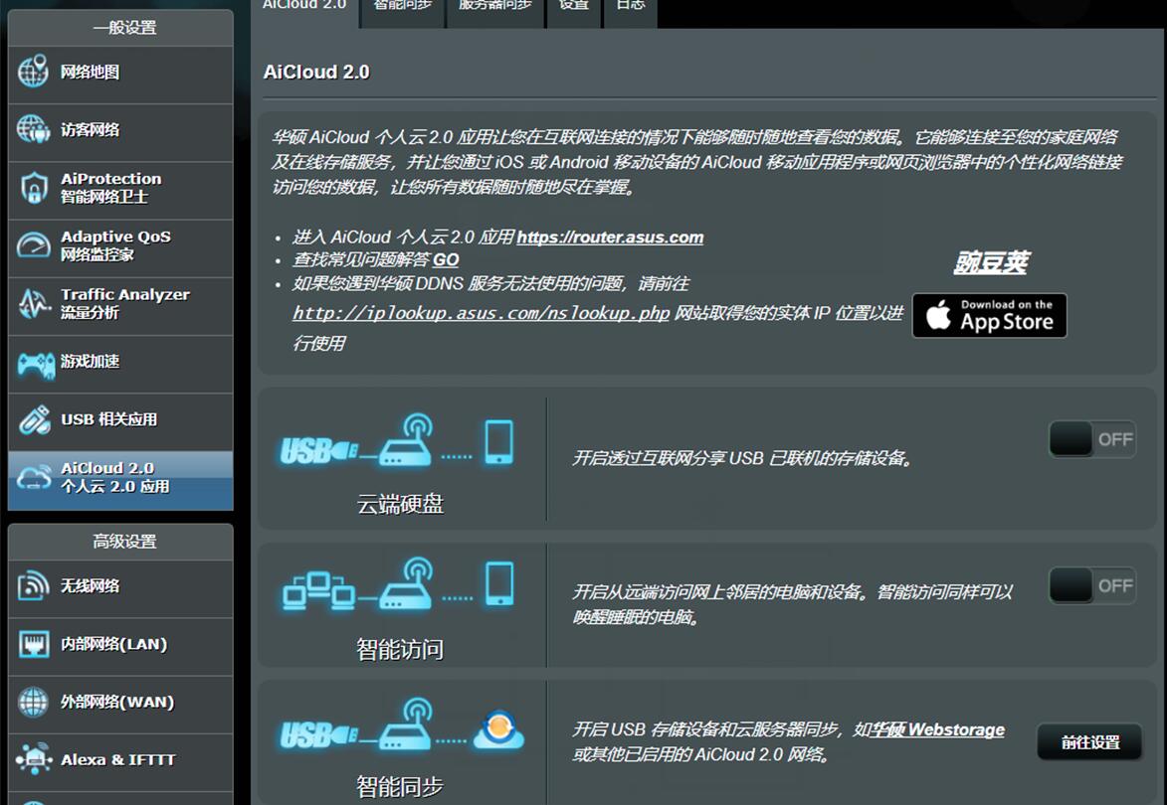Turn on the 智能访问 remote access switch
The width and height of the screenshot is (1167, 805).
(1091, 585)
